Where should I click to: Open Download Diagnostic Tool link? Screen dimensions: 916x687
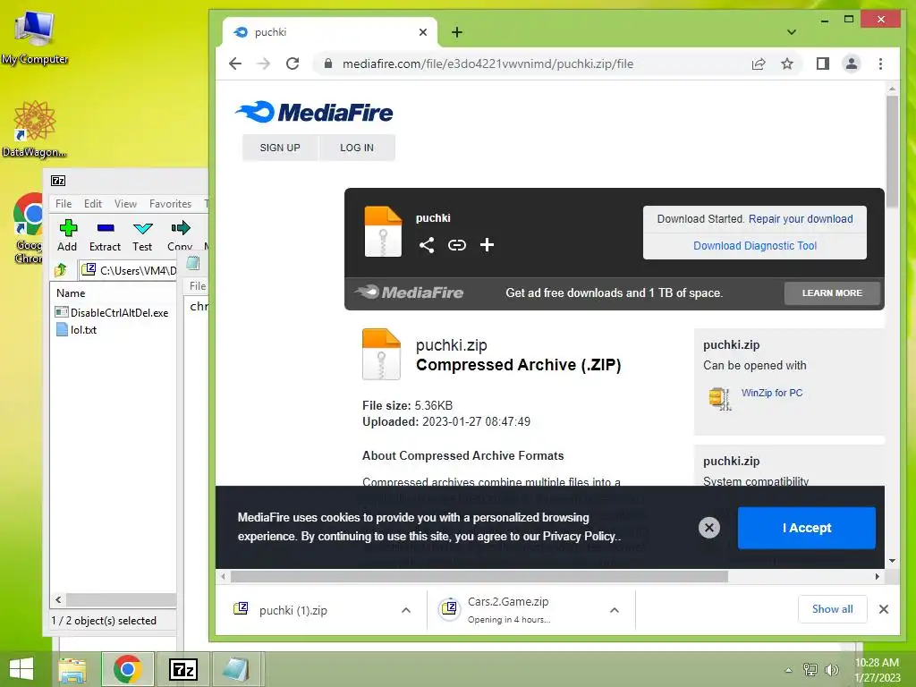[755, 246]
